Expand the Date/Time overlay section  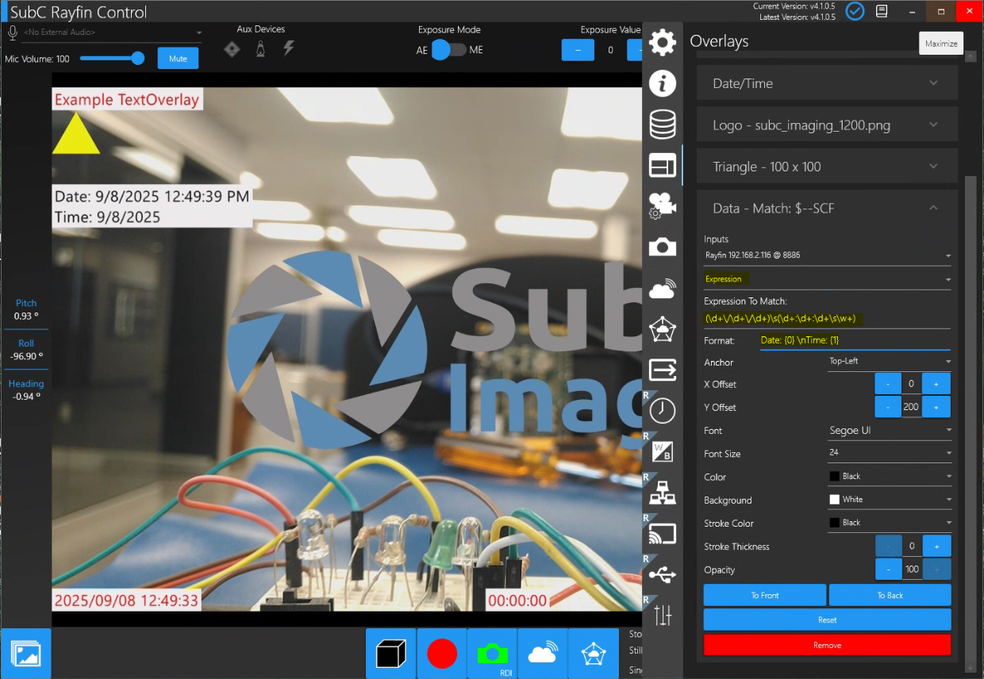pos(827,83)
